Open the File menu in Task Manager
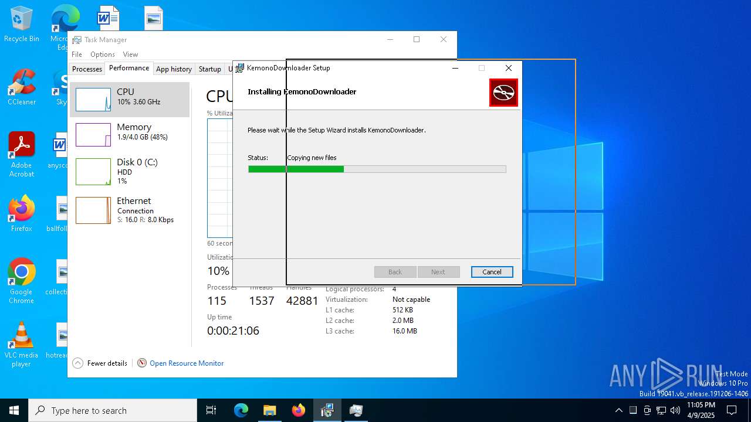 pos(77,55)
